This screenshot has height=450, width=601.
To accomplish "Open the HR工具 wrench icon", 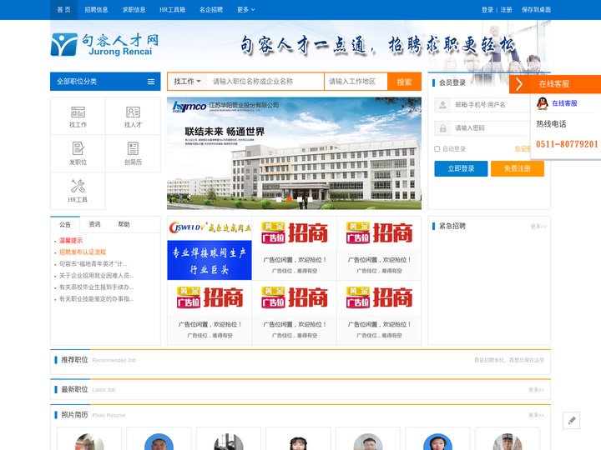I will [x=78, y=186].
